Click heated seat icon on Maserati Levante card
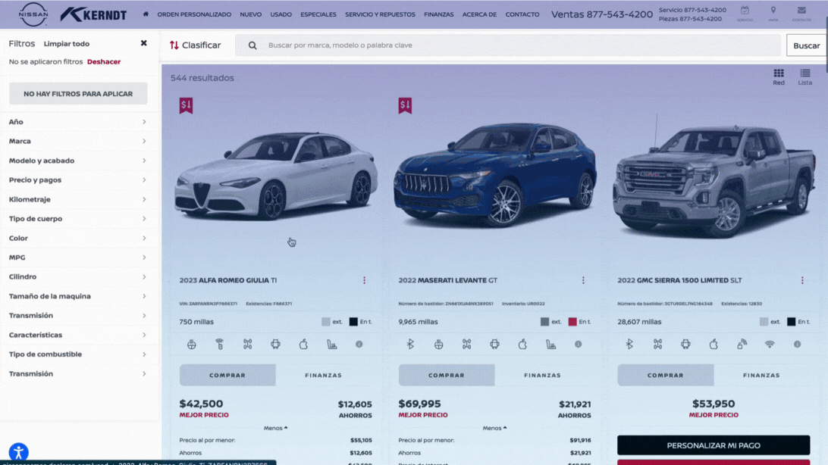This screenshot has width=828, height=465. tap(550, 345)
